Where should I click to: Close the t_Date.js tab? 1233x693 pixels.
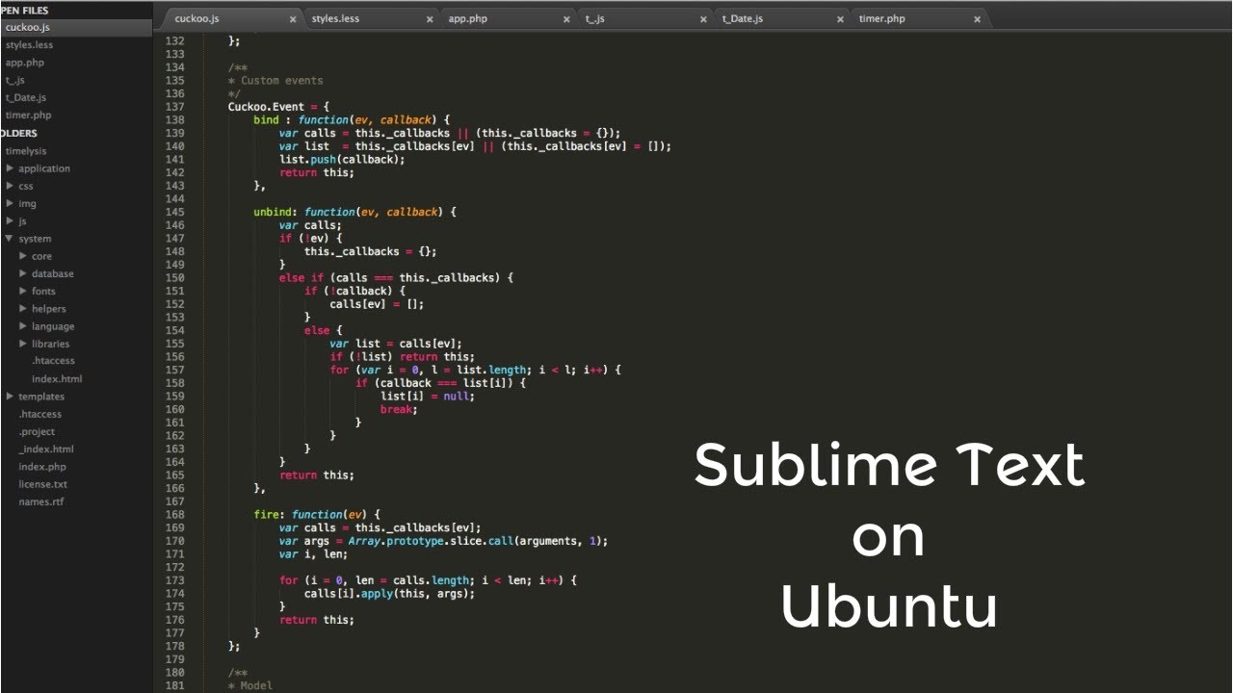pyautogui.click(x=841, y=19)
